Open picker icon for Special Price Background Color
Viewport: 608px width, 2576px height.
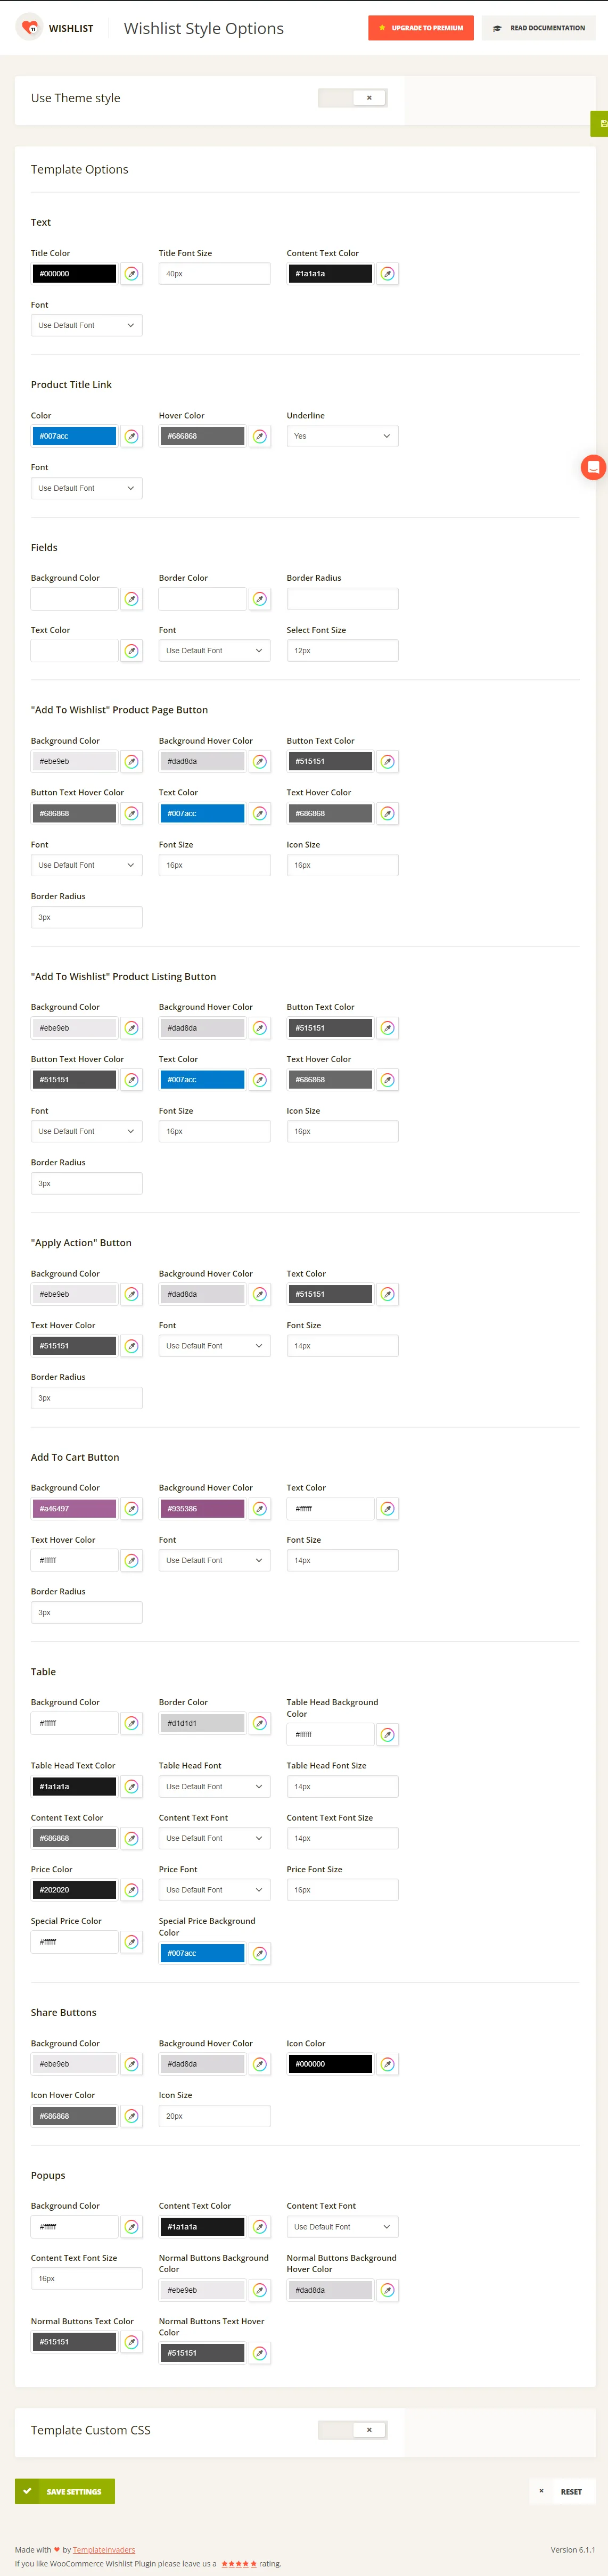[x=259, y=1953]
